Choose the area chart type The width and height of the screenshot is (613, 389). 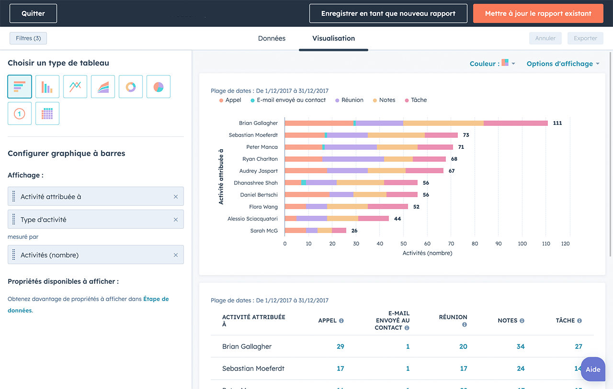pos(103,87)
